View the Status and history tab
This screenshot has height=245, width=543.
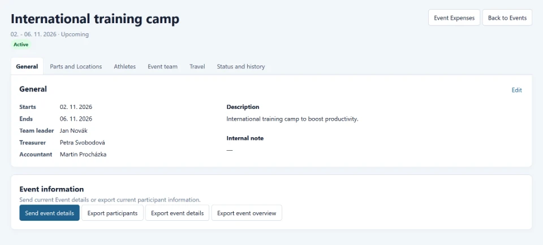(x=241, y=67)
